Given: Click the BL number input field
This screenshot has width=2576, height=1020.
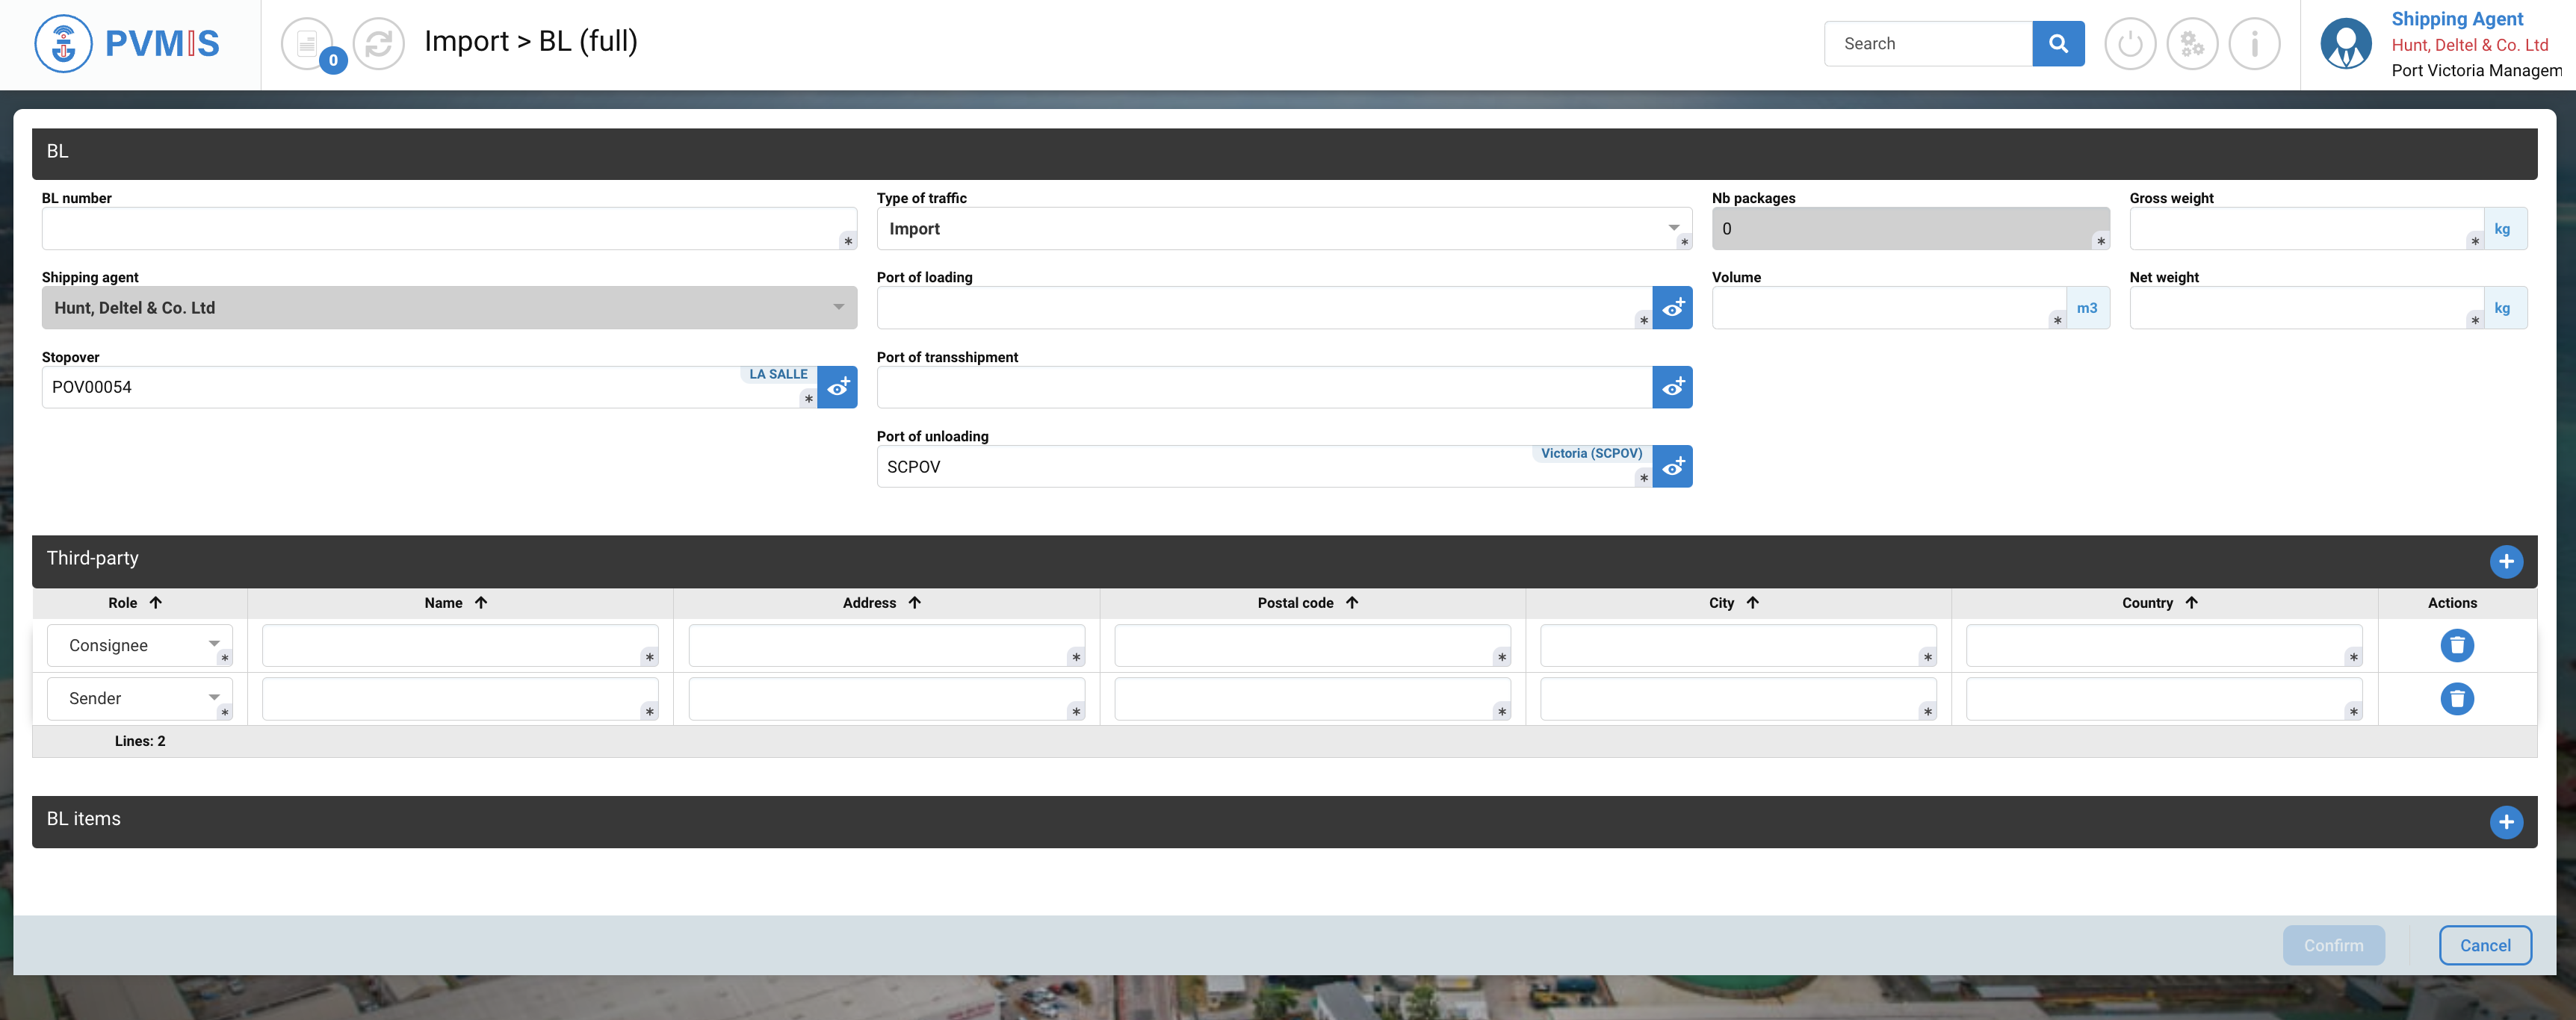Looking at the screenshot, I should tap(440, 228).
